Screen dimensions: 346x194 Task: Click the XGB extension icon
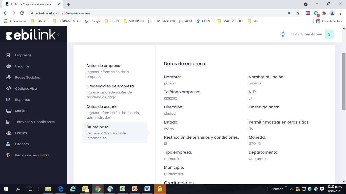click(x=308, y=13)
